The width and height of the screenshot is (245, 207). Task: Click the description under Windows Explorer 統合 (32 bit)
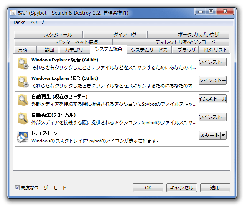(x=113, y=86)
